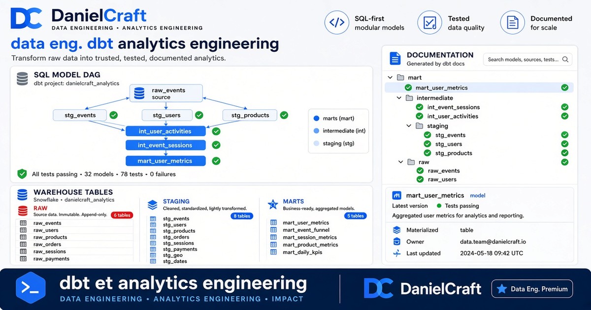Screen dimensions: 591x310
Task: Click table icon beside raw_events in RAW list
Action: 23,223
